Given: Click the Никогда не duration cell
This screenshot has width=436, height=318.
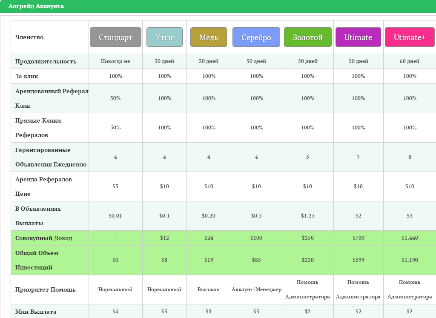Looking at the screenshot, I should click(115, 61).
